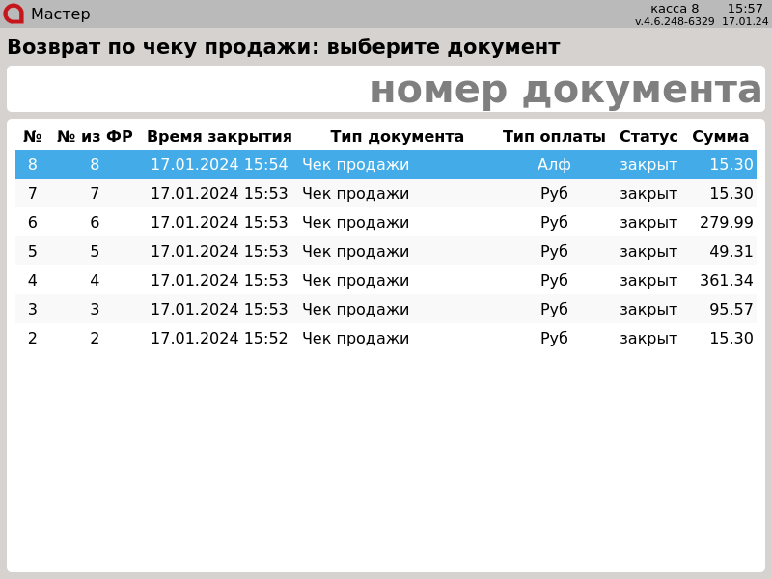Click the касса 8 indicator
The height and width of the screenshot is (579, 772).
675,9
